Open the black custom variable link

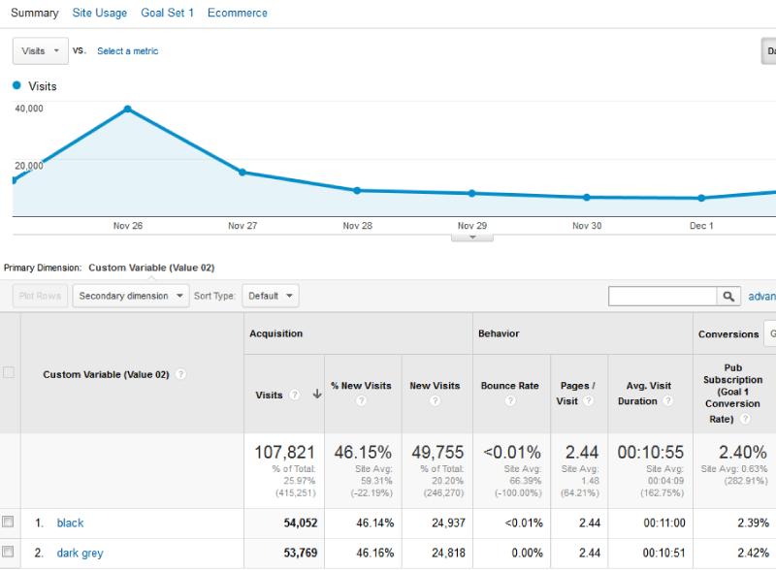click(70, 523)
